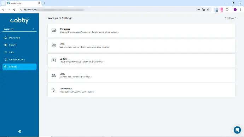This screenshot has width=244, height=137.
Task: Click the Need help? link
Action: [x=230, y=18]
